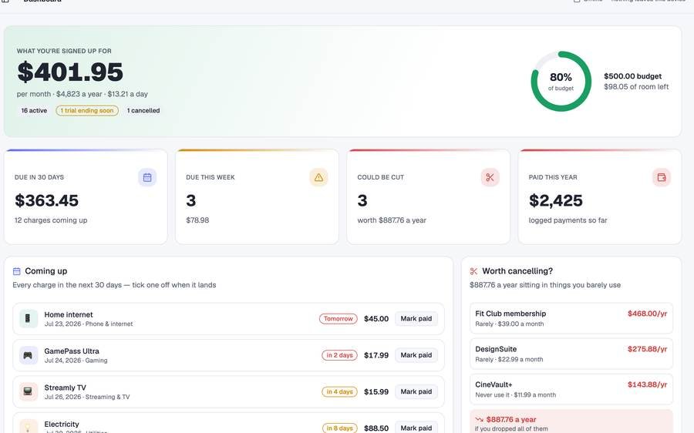Click the 1 cancelled badge
Viewport: 694px width, 433px height.
click(143, 111)
